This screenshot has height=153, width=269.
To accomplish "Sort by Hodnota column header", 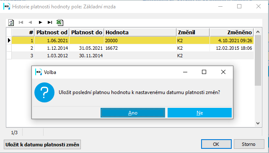I will pyautogui.click(x=140, y=32).
